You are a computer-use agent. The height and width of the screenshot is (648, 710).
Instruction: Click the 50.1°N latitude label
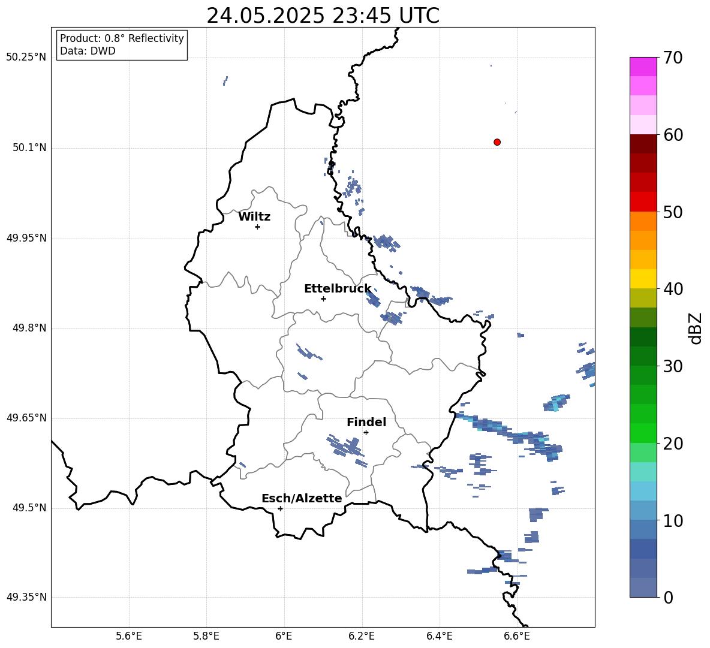click(x=29, y=147)
